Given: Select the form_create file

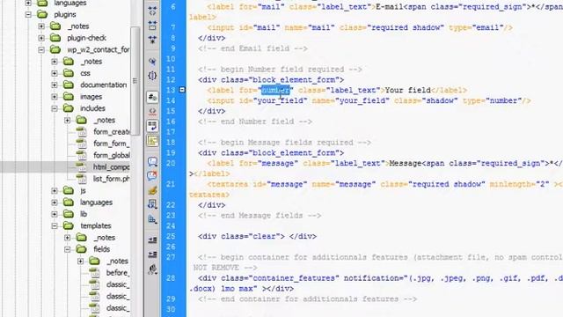Looking at the screenshot, I should (112, 132).
